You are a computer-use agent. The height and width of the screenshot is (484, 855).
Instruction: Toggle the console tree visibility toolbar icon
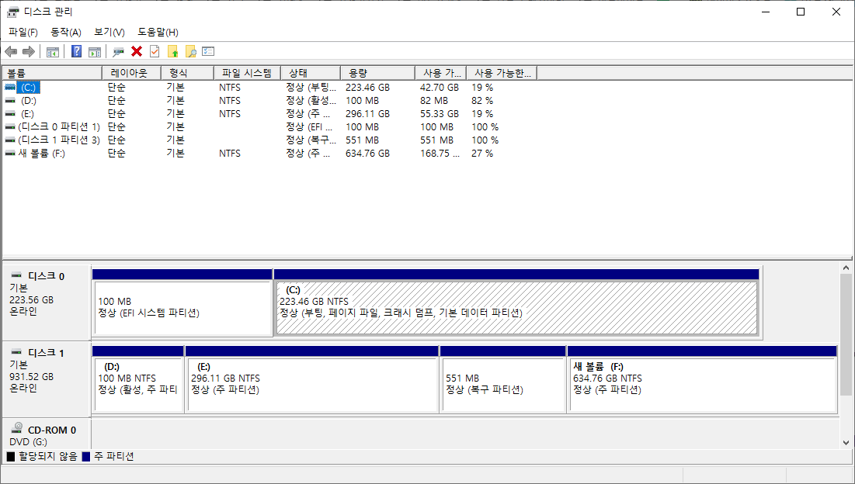point(52,51)
